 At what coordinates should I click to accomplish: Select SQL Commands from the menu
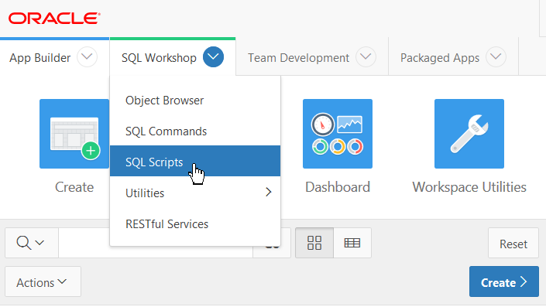point(195,131)
